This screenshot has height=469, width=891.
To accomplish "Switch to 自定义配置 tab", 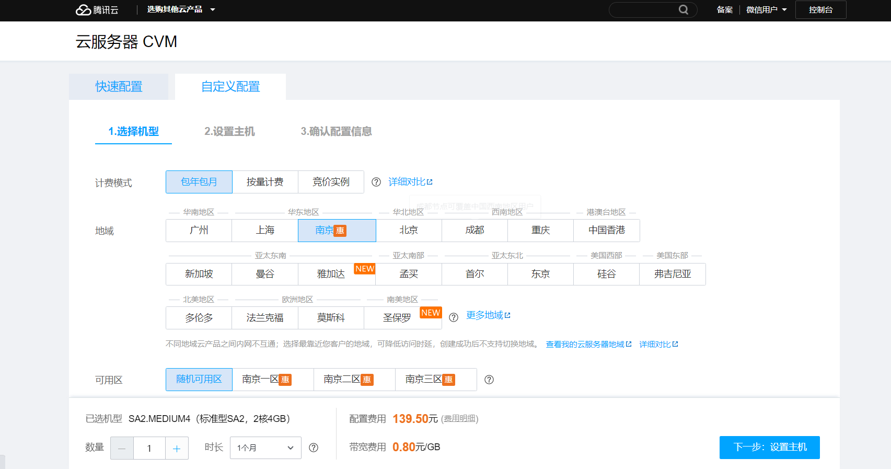I will click(x=230, y=86).
